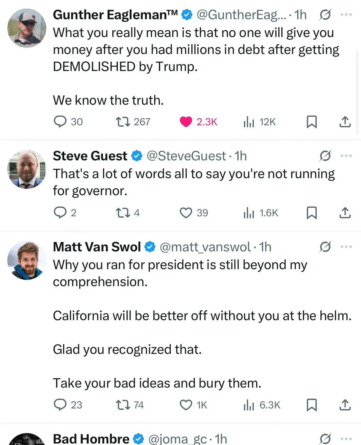The image size is (361, 445).
Task: Retweet Steve Guest's post
Action: click(x=123, y=213)
